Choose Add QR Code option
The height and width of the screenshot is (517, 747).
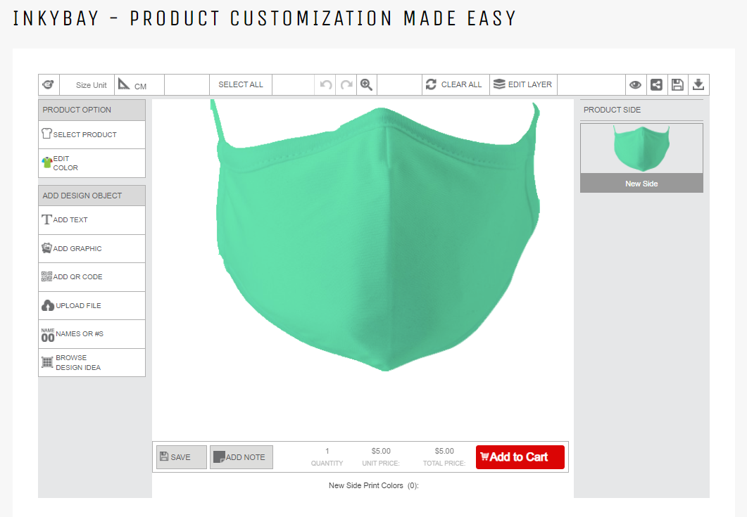tap(92, 277)
